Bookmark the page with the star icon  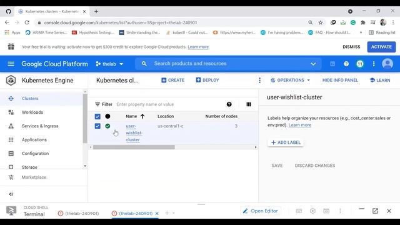click(x=321, y=22)
